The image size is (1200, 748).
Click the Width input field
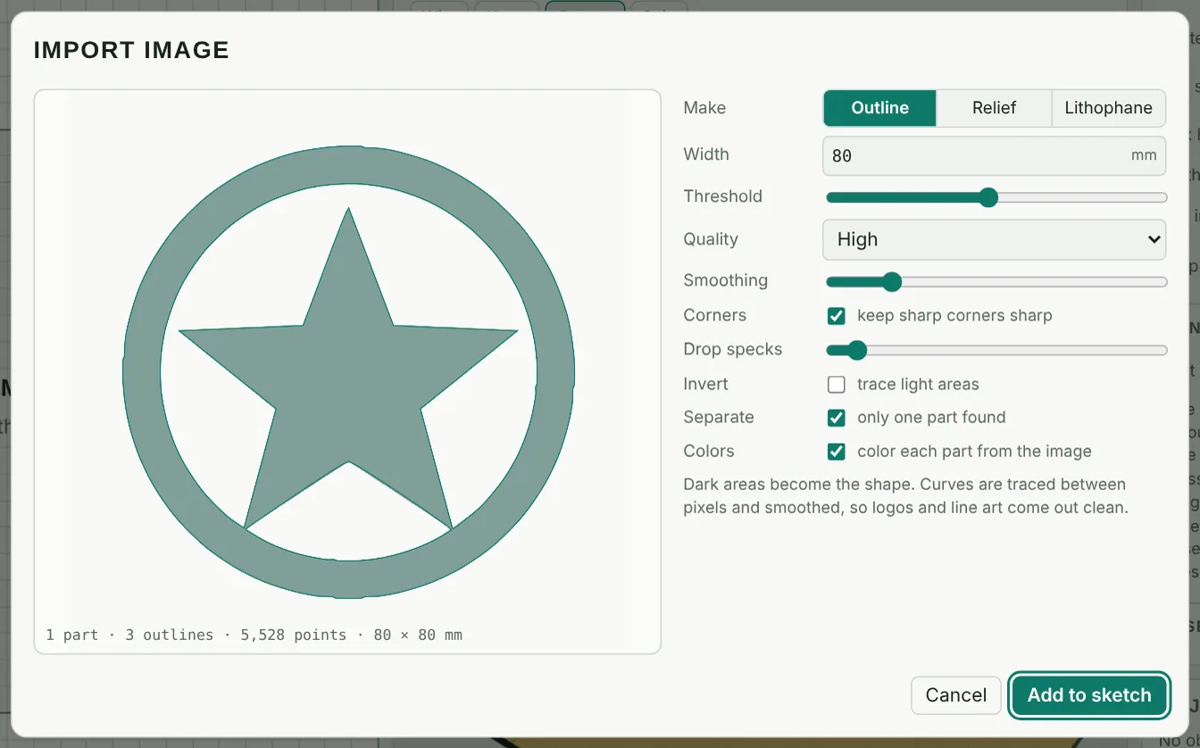click(994, 155)
